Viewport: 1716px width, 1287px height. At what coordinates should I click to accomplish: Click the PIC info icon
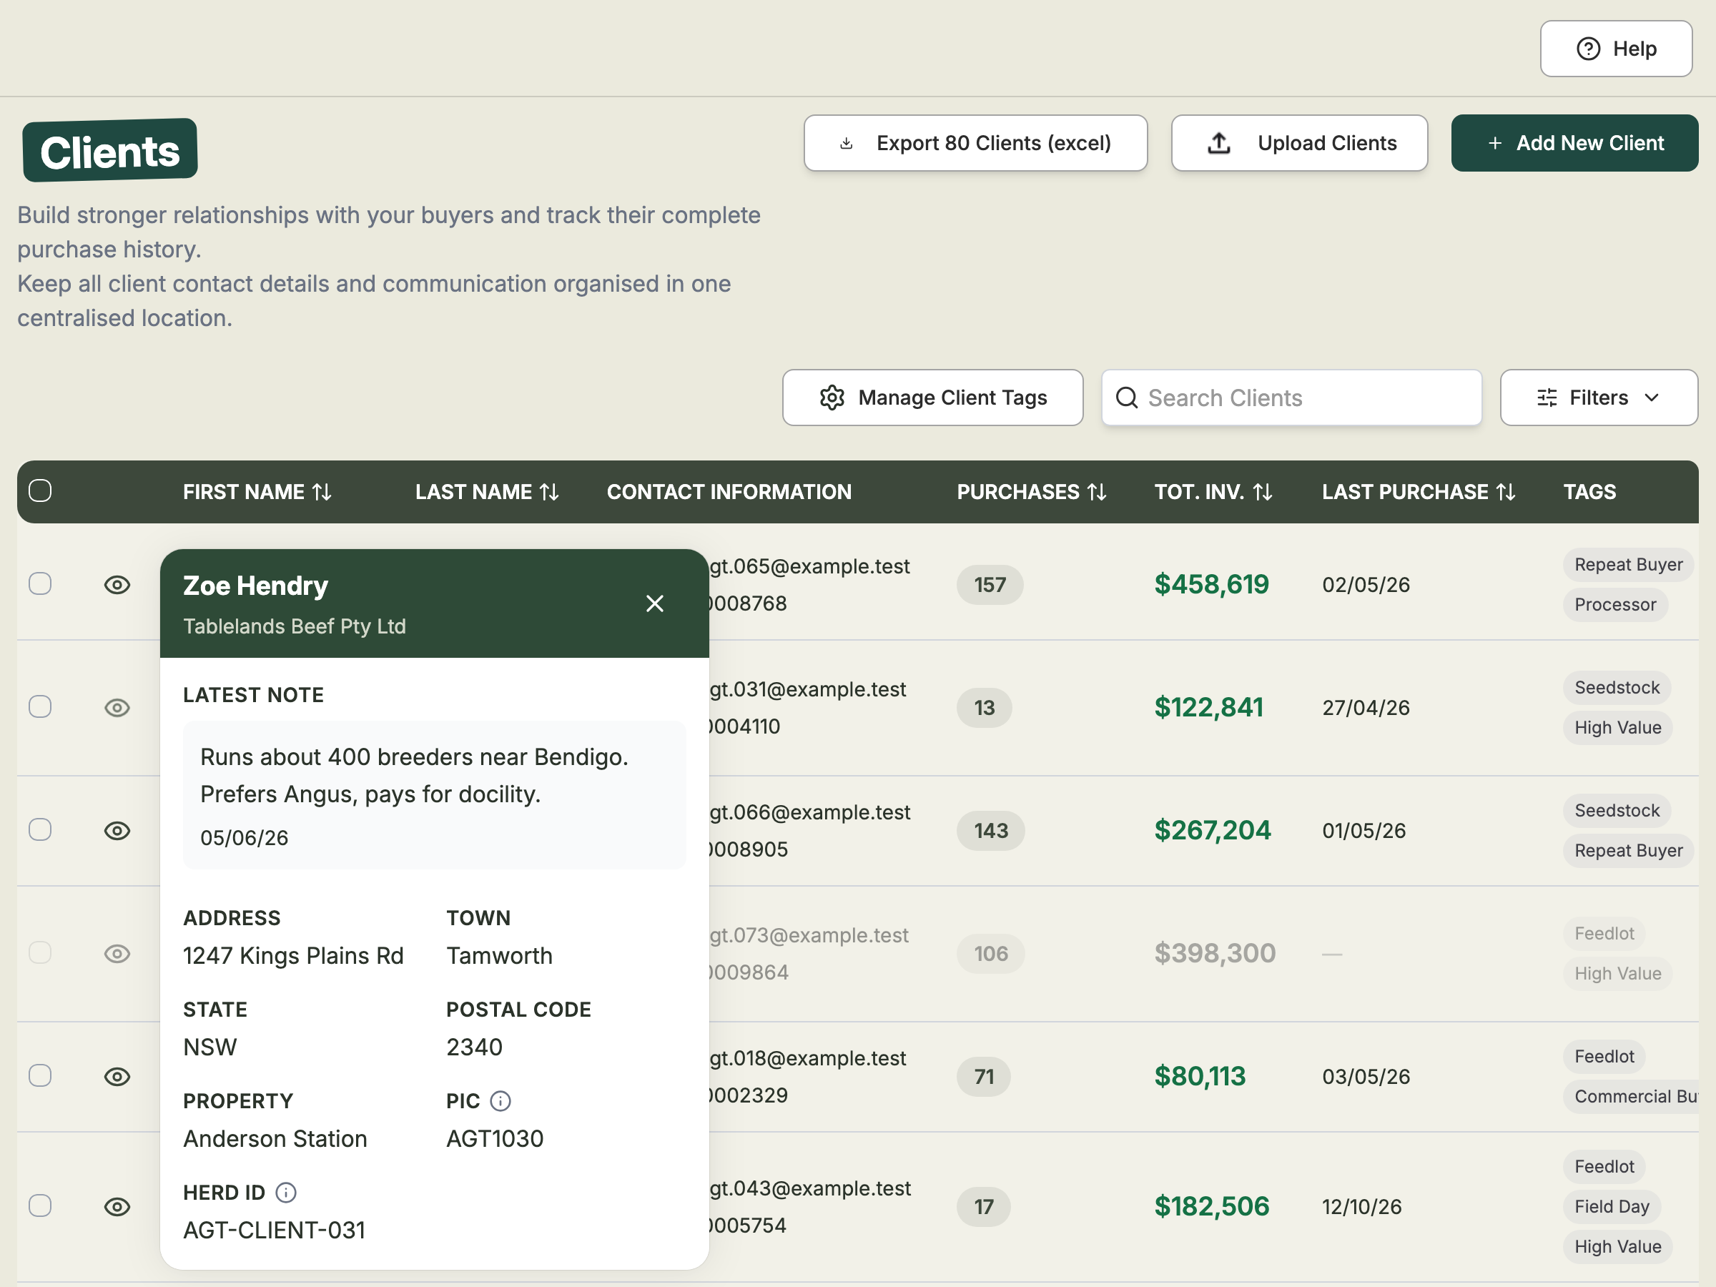(500, 1101)
